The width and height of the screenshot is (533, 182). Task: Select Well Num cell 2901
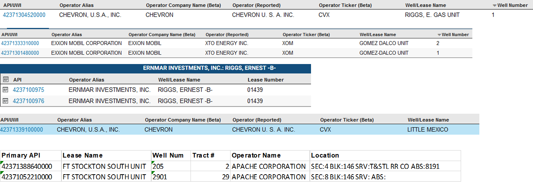coord(171,177)
